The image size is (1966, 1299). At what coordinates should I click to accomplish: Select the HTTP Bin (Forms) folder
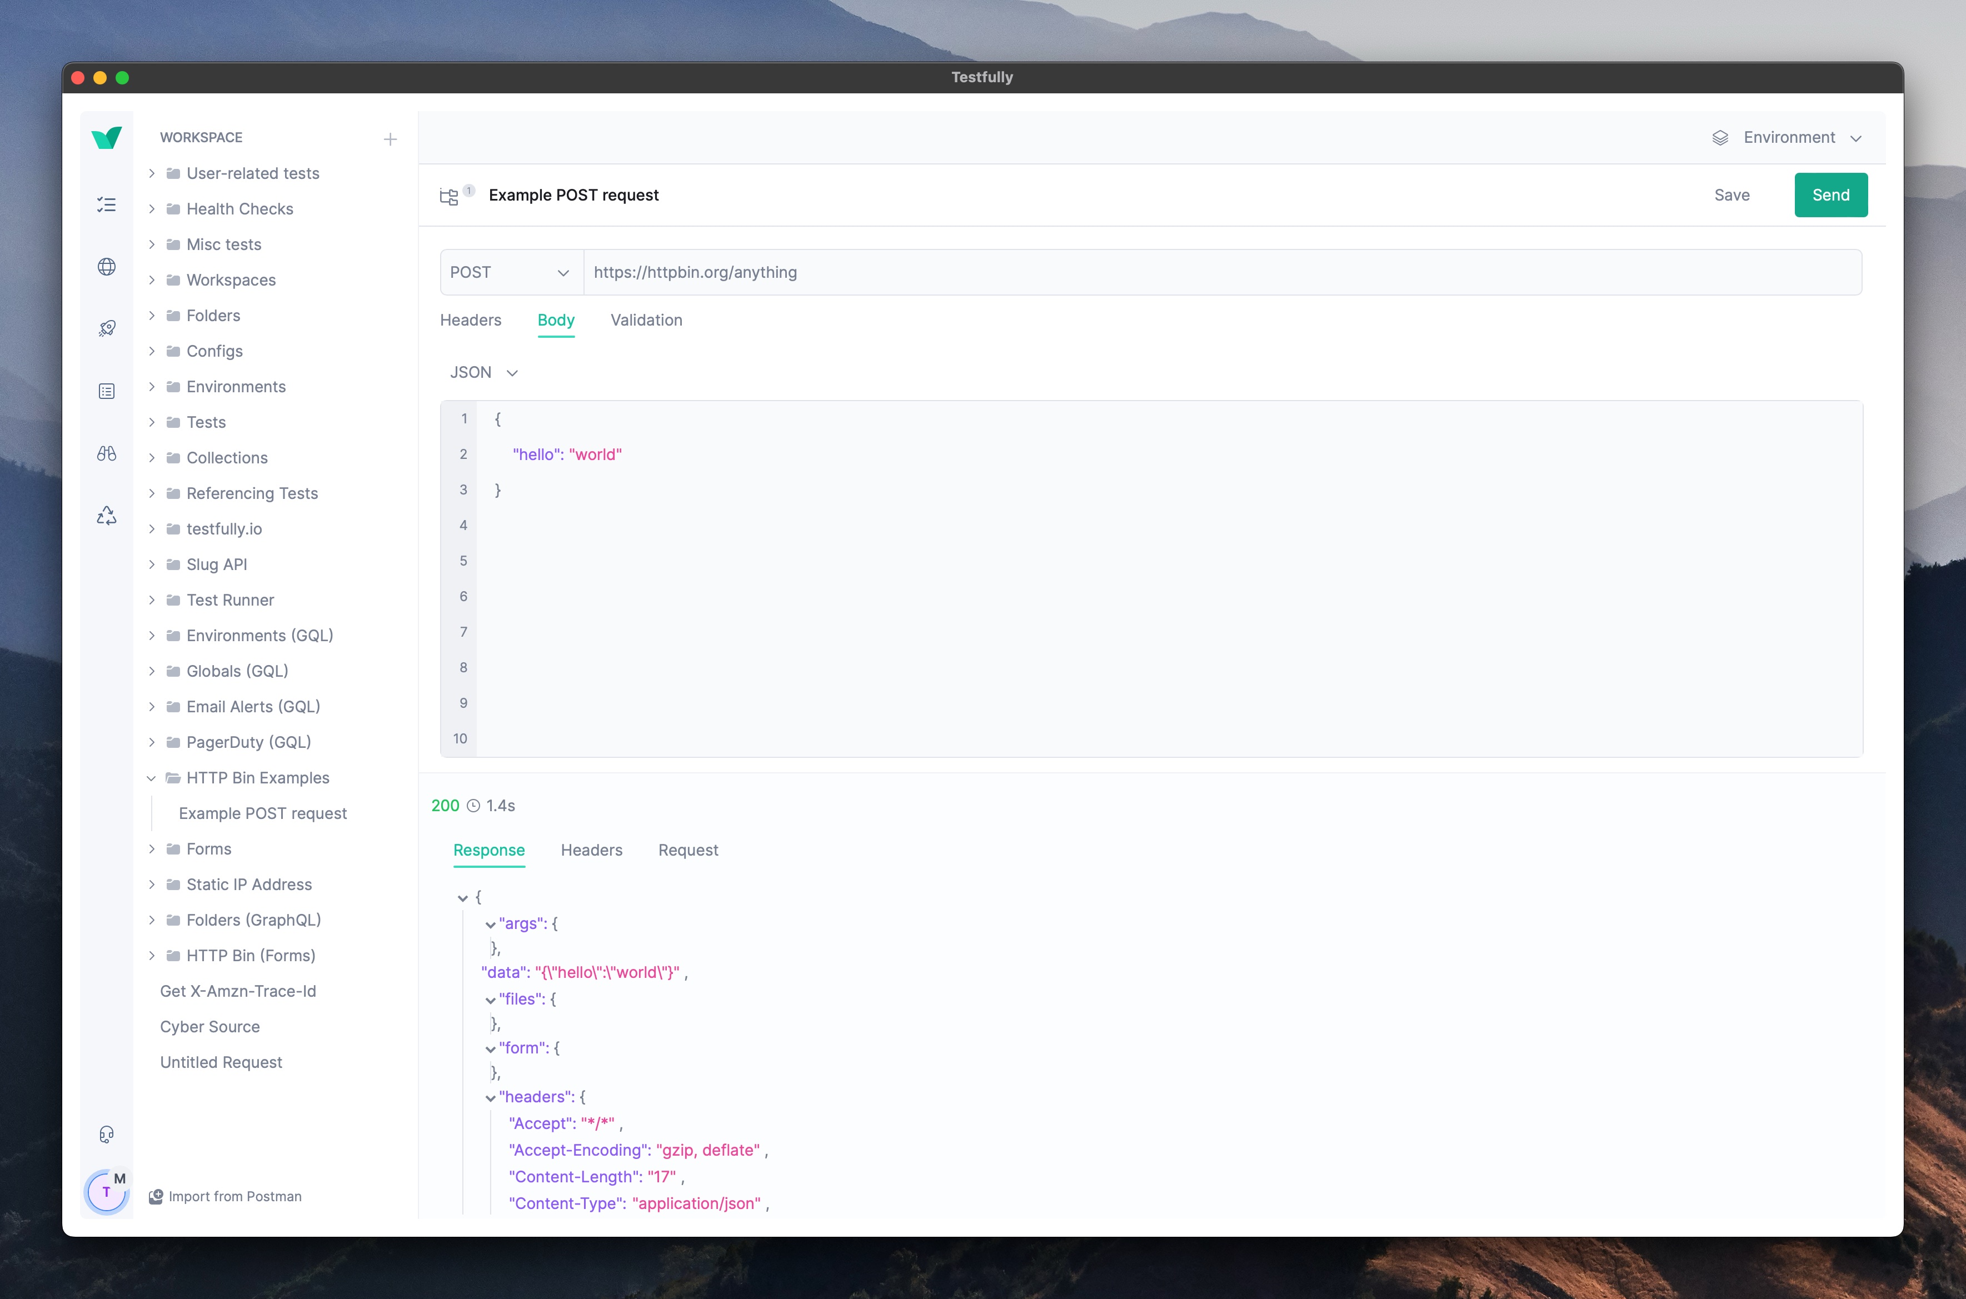pos(251,956)
